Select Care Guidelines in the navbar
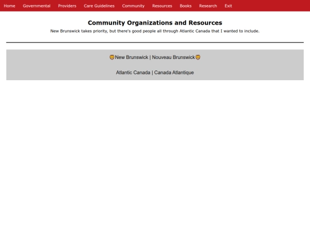The height and width of the screenshot is (232, 310). click(x=99, y=6)
